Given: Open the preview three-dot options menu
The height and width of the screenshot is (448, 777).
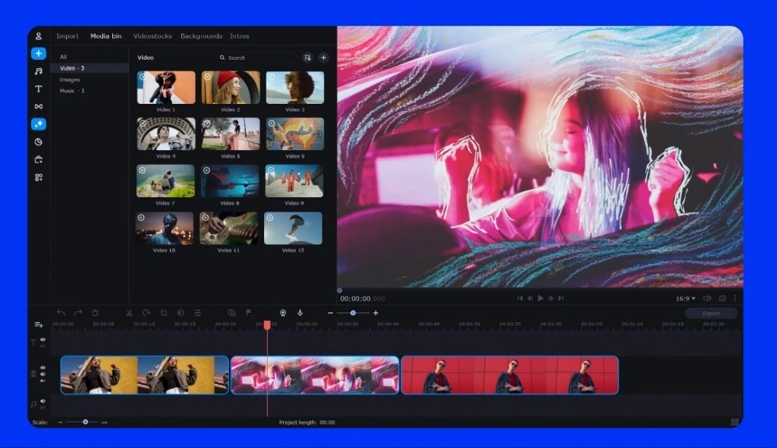Looking at the screenshot, I should tap(735, 298).
